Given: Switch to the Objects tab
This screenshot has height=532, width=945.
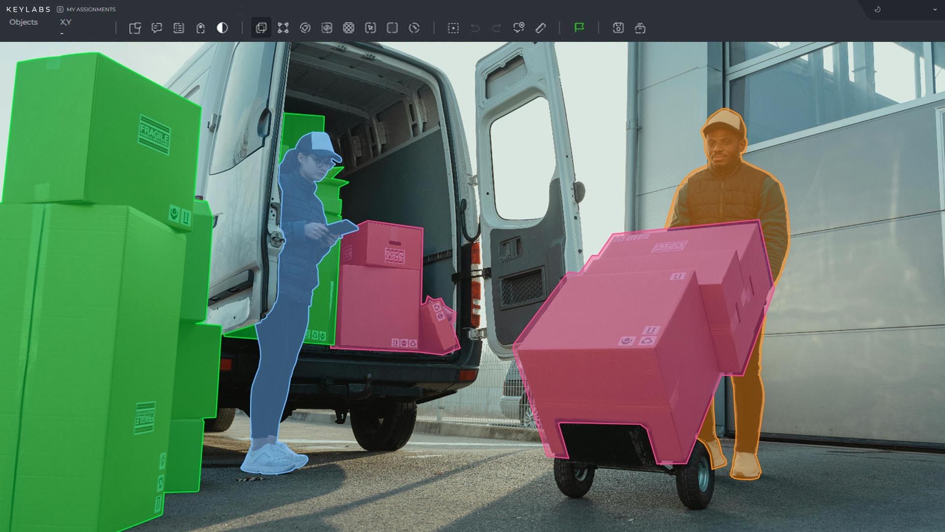Looking at the screenshot, I should click(23, 22).
